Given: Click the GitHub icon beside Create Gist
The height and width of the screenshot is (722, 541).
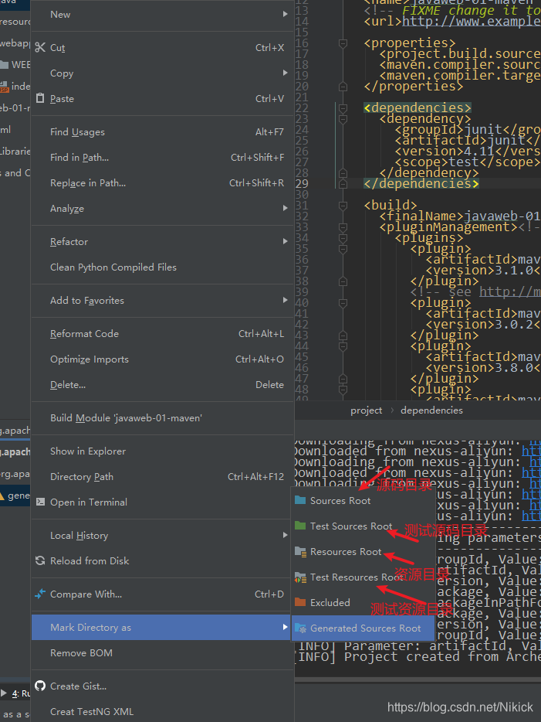Looking at the screenshot, I should (x=40, y=686).
